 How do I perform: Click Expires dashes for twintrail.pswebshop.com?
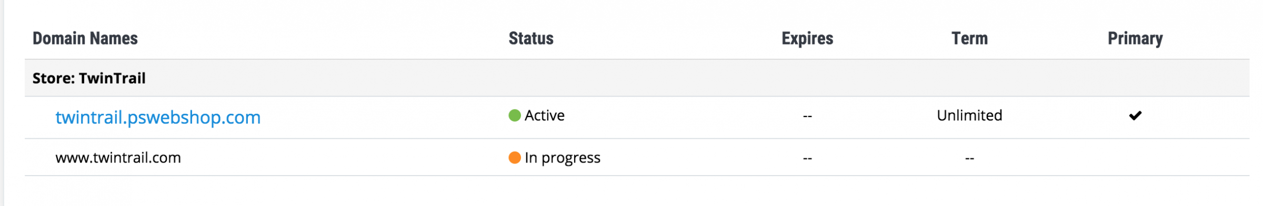tap(807, 116)
